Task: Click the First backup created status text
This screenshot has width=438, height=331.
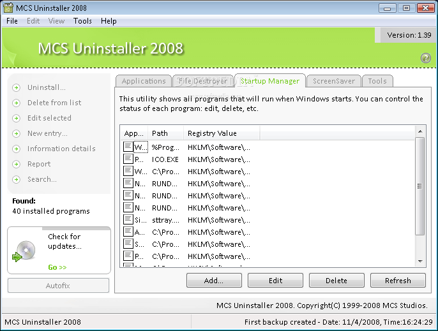Action: click(x=338, y=322)
